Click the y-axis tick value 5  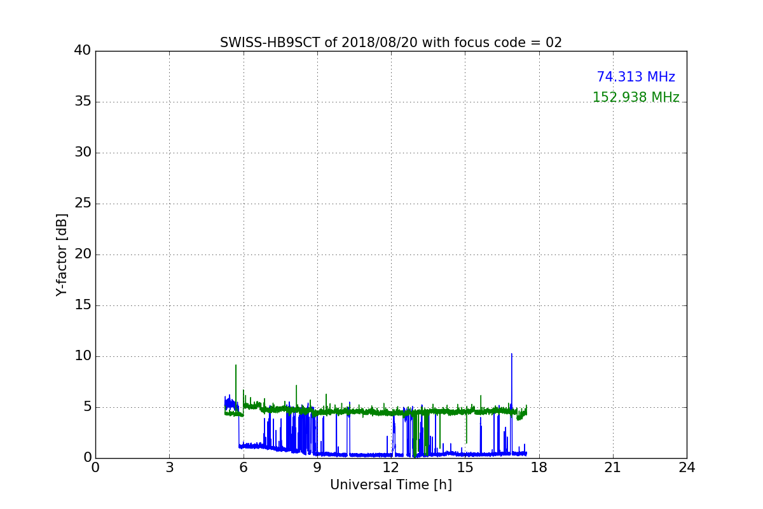[87, 407]
